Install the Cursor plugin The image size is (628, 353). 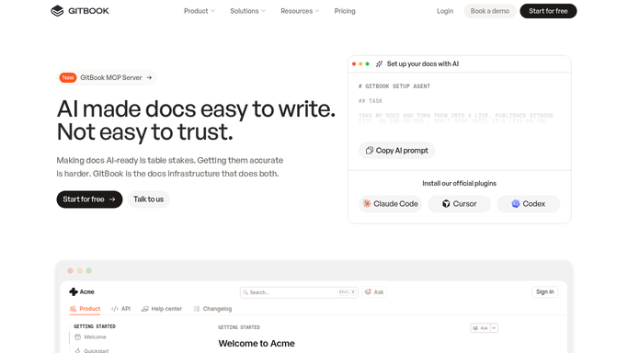(x=459, y=204)
